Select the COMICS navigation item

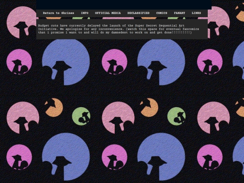pyautogui.click(x=162, y=13)
